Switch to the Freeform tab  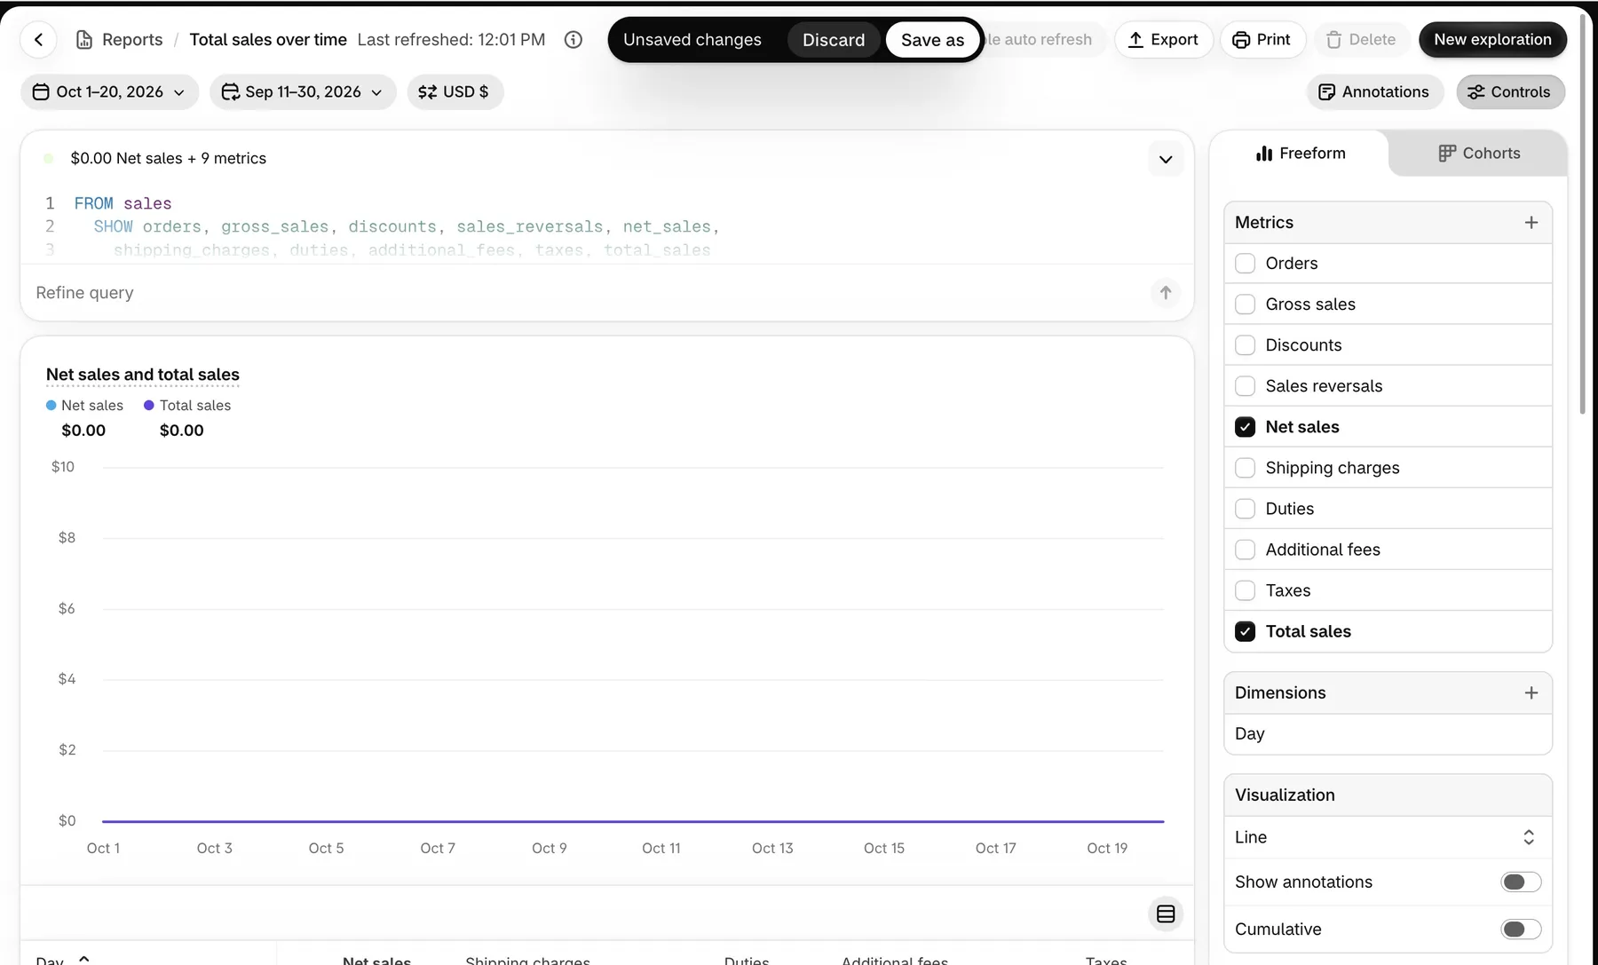click(x=1301, y=154)
